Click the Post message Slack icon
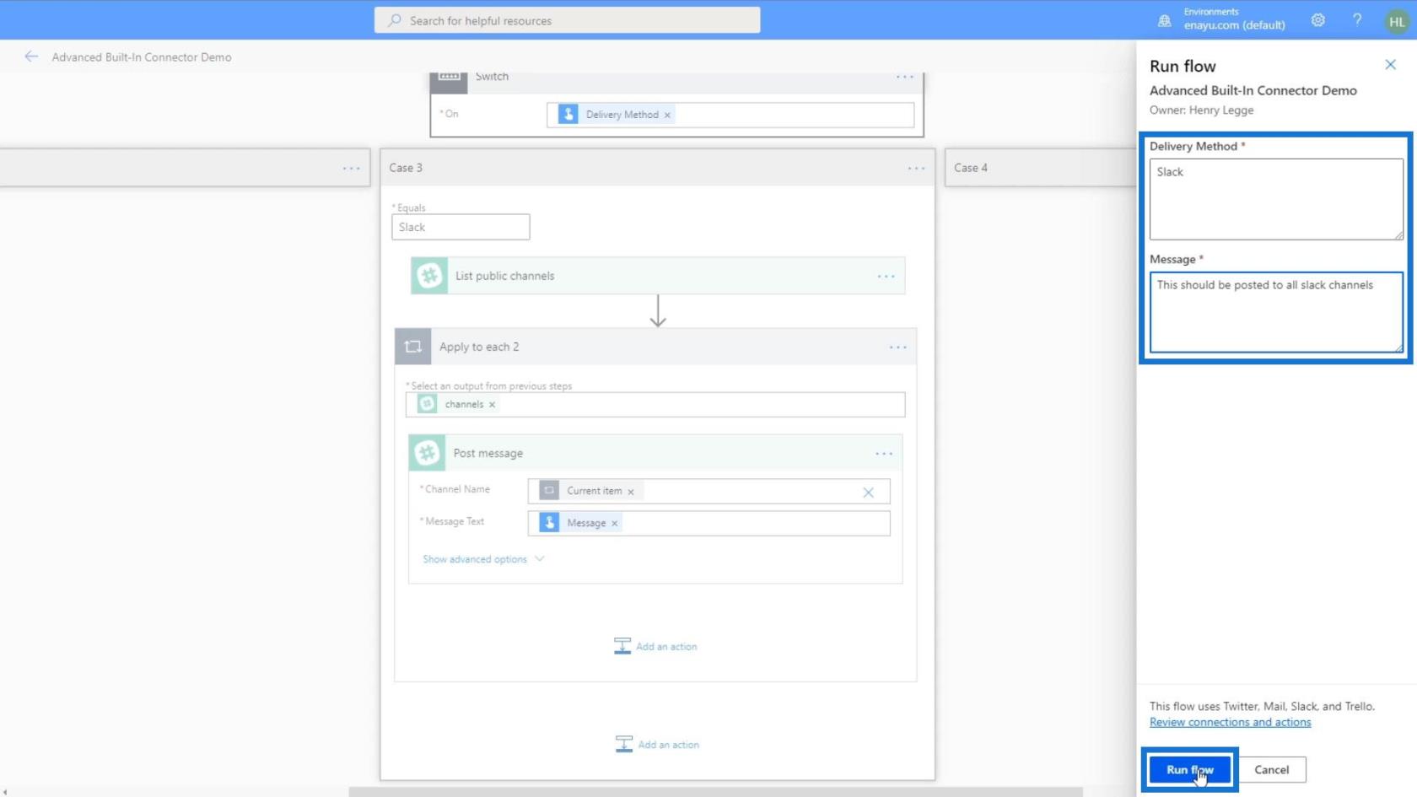This screenshot has height=797, width=1417. pyautogui.click(x=427, y=453)
